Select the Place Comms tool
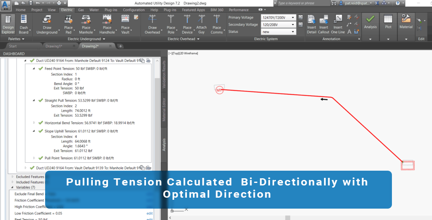Screen dimensions: 432x220 pyautogui.click(x=217, y=24)
